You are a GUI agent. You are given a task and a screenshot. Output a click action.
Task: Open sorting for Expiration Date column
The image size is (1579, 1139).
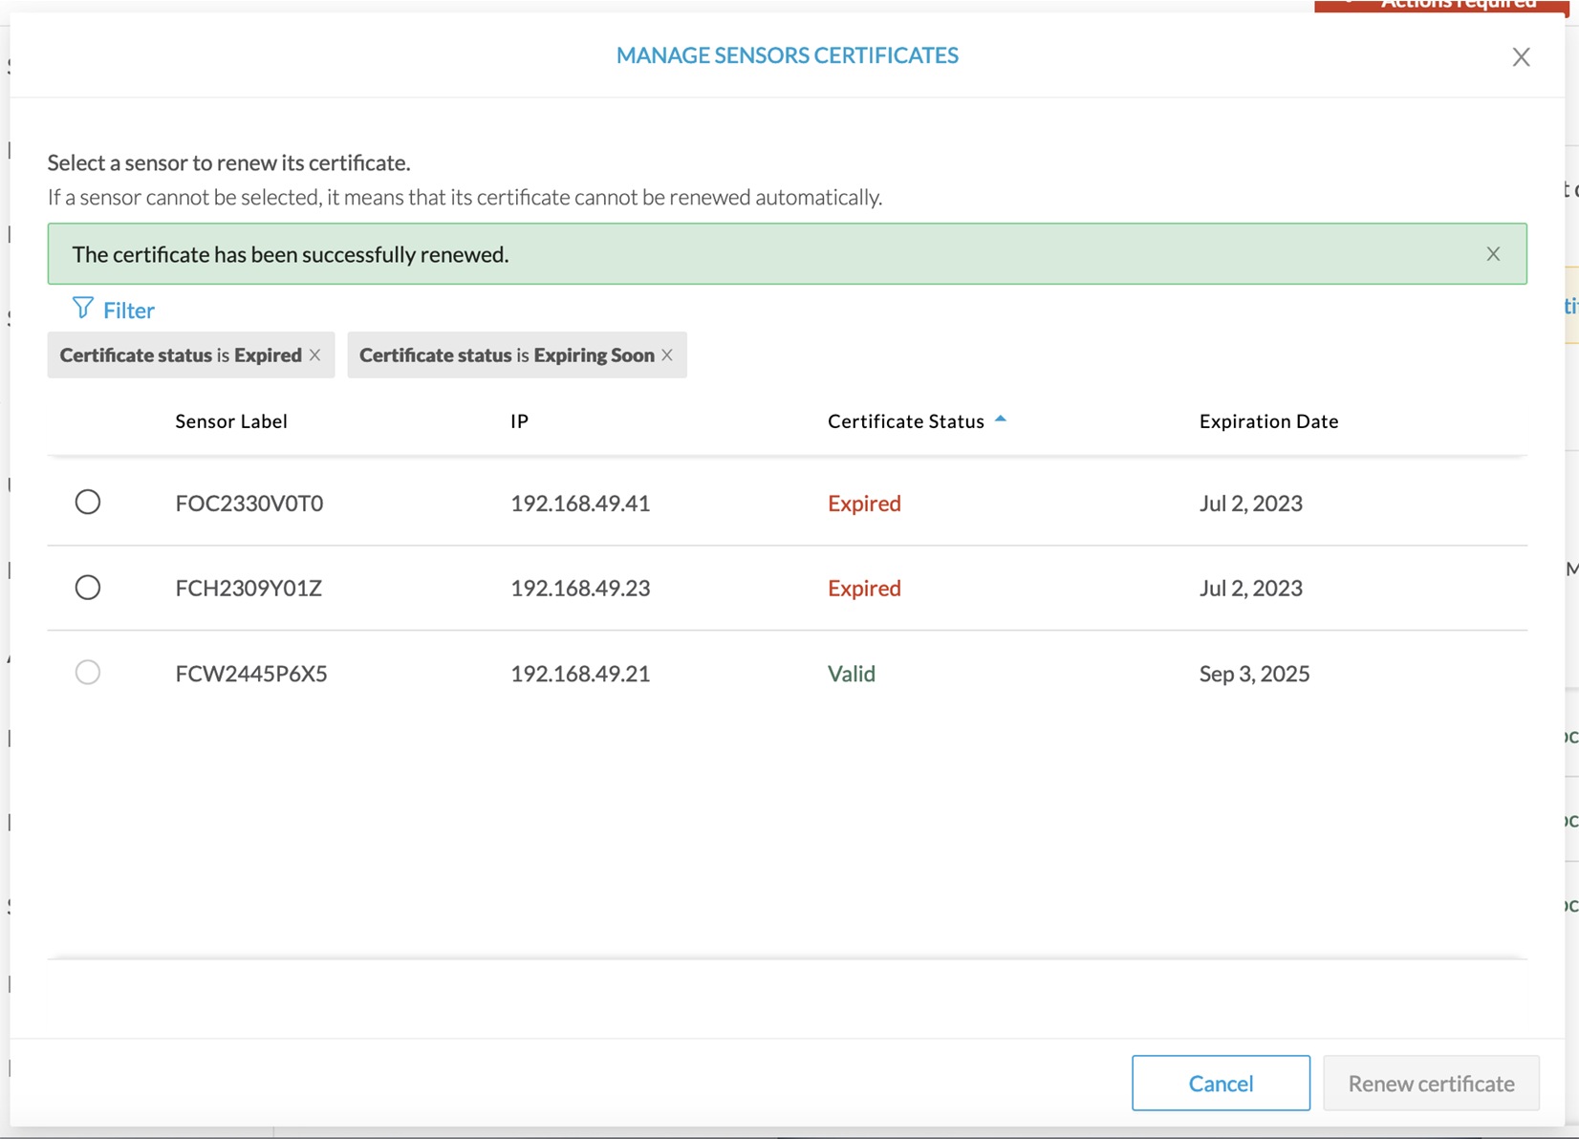coord(1268,420)
